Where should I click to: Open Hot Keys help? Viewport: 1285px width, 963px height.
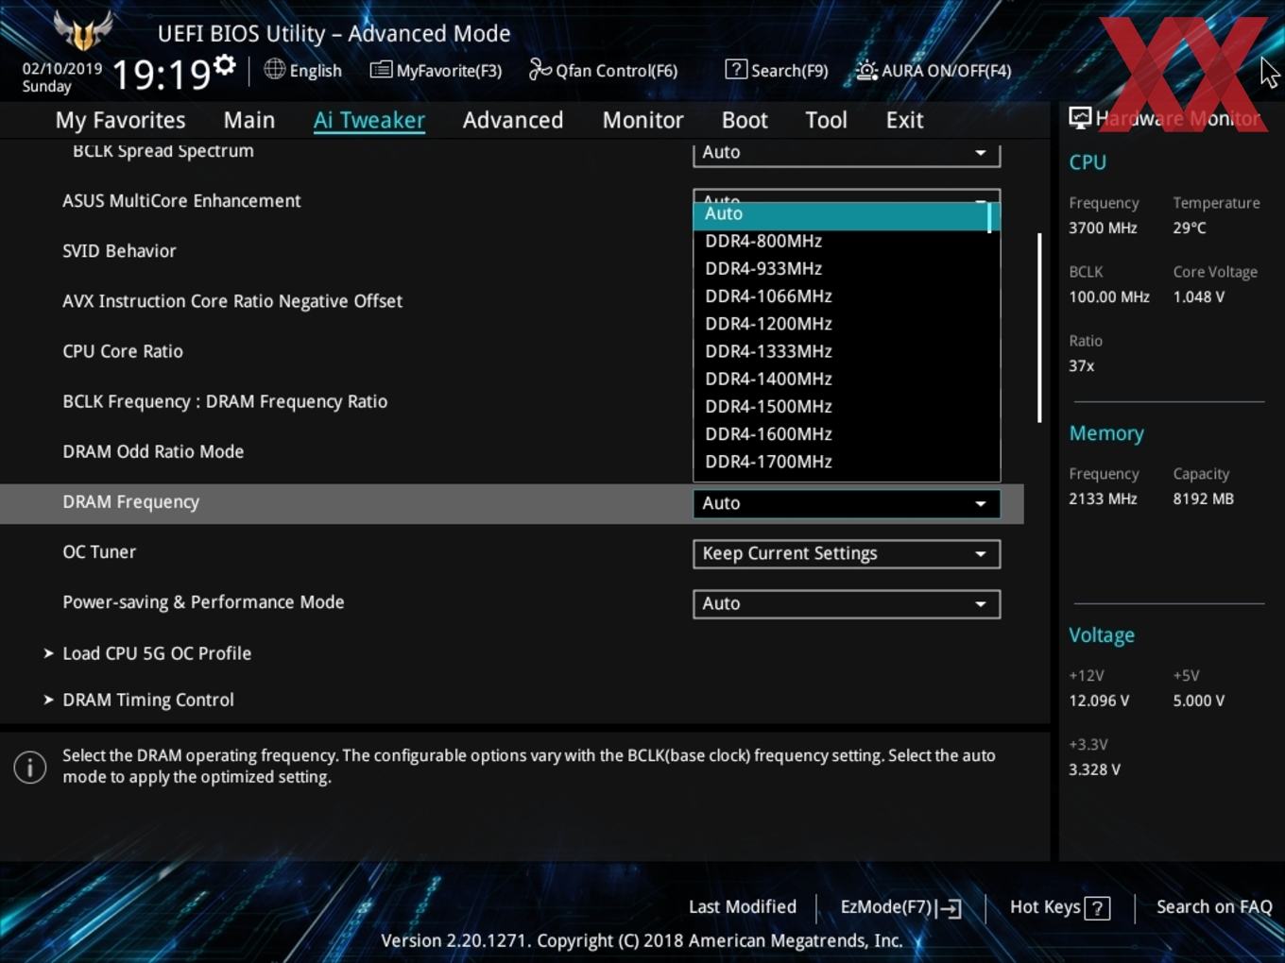(1059, 907)
